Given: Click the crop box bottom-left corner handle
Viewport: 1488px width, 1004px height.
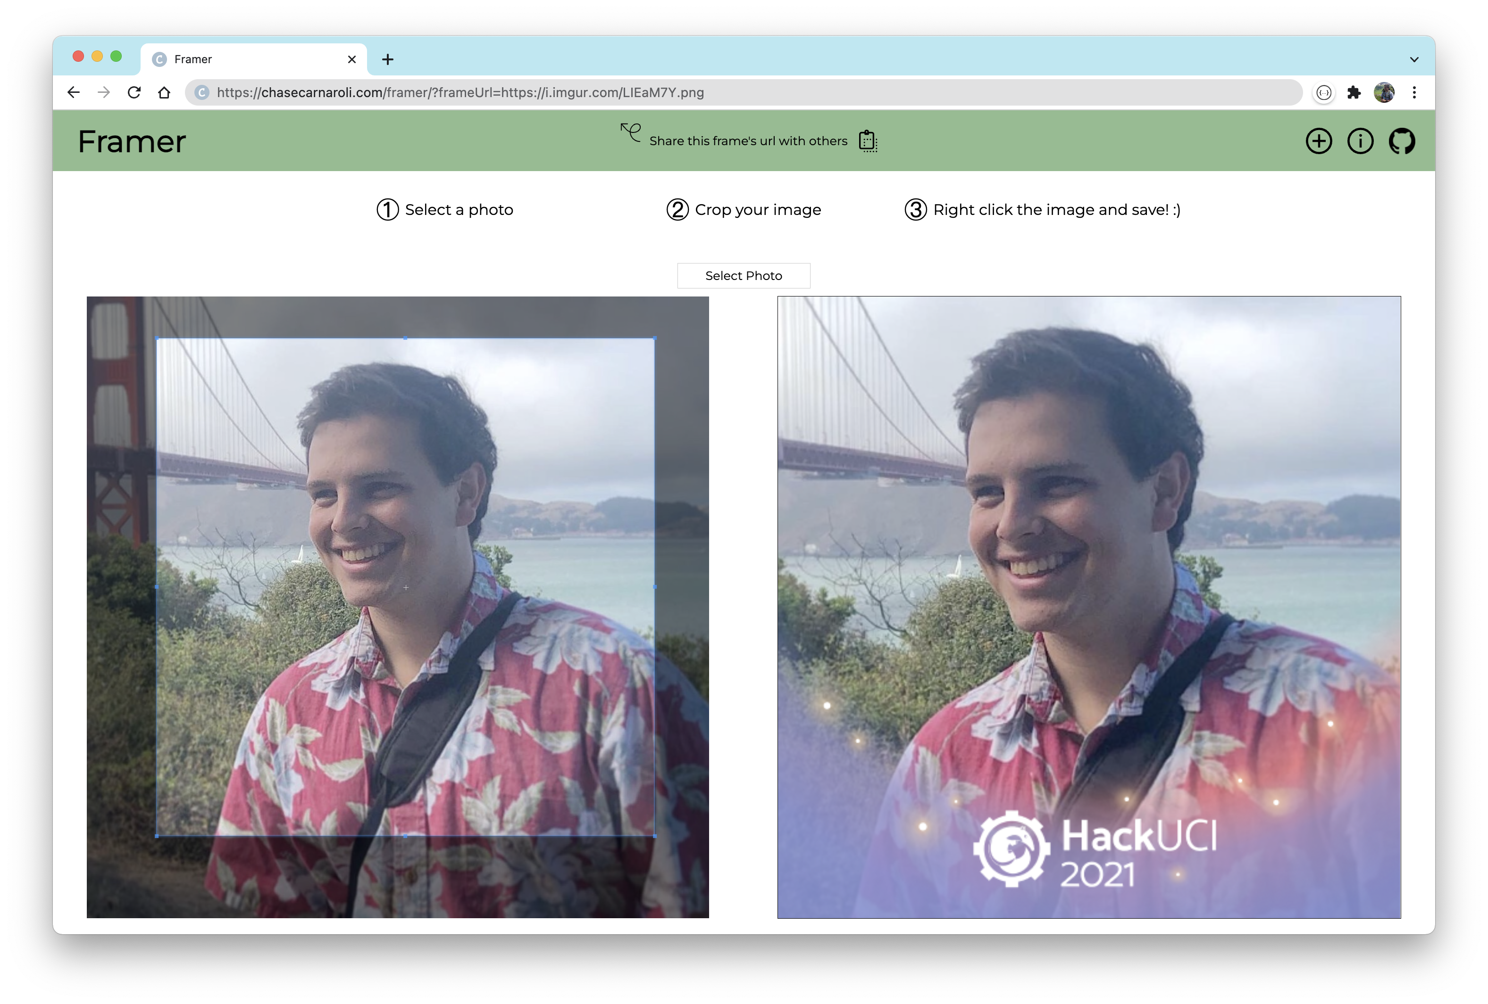Looking at the screenshot, I should (157, 835).
